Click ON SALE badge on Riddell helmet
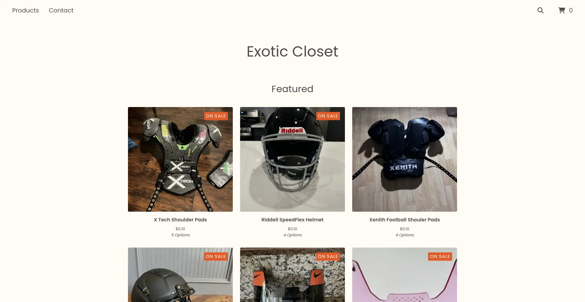585x302 pixels. [x=328, y=116]
